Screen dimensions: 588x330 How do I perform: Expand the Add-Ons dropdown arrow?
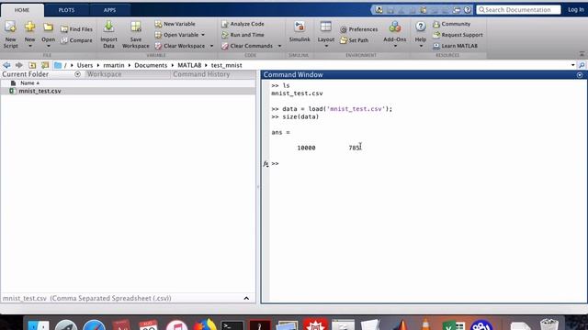395,46
